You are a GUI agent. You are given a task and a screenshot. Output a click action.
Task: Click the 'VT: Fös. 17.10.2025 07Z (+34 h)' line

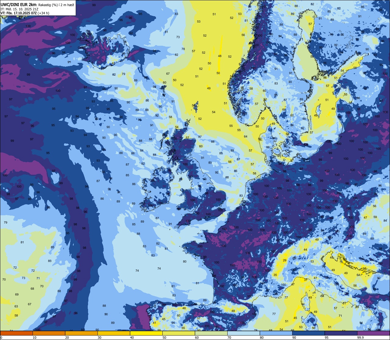tap(25, 13)
